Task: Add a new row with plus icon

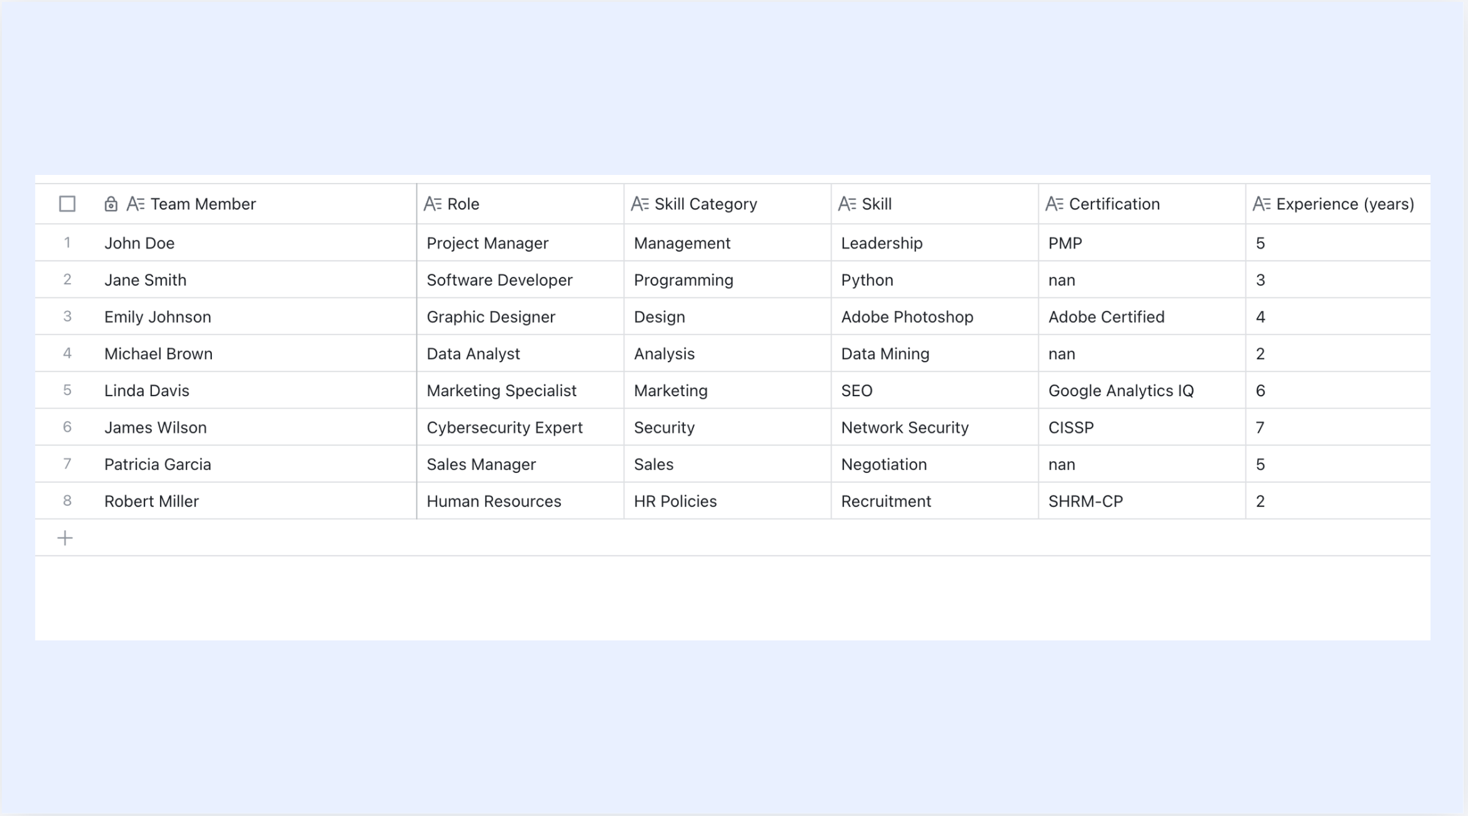Action: click(65, 538)
